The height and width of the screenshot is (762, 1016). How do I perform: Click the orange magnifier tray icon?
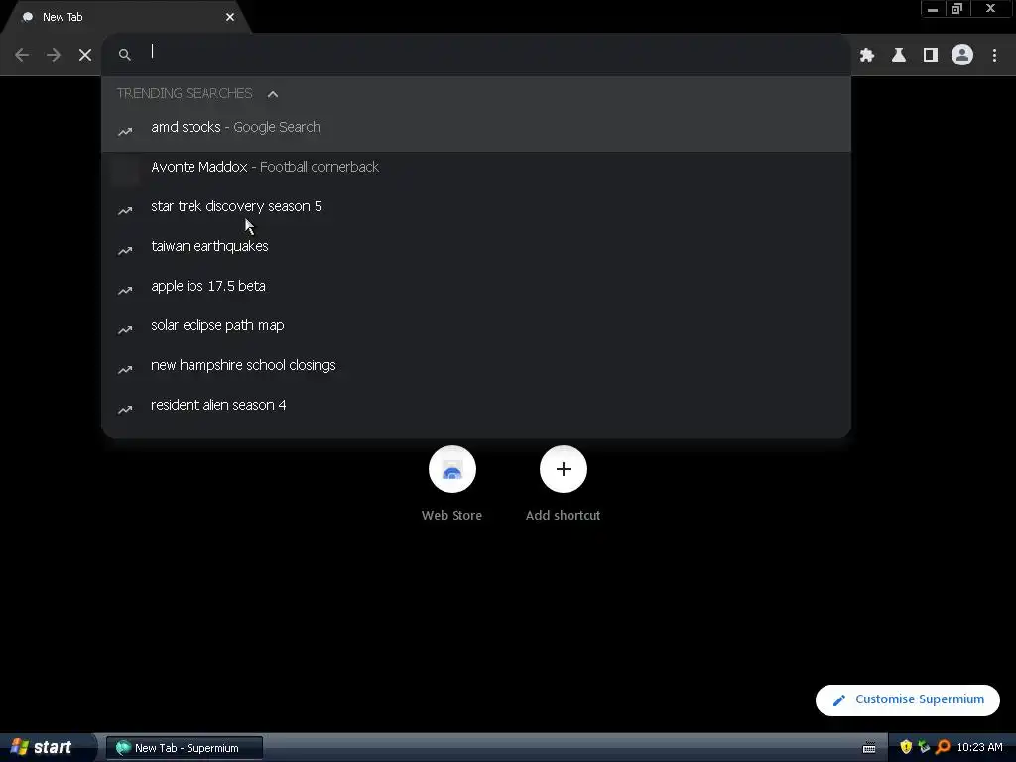coord(943,747)
